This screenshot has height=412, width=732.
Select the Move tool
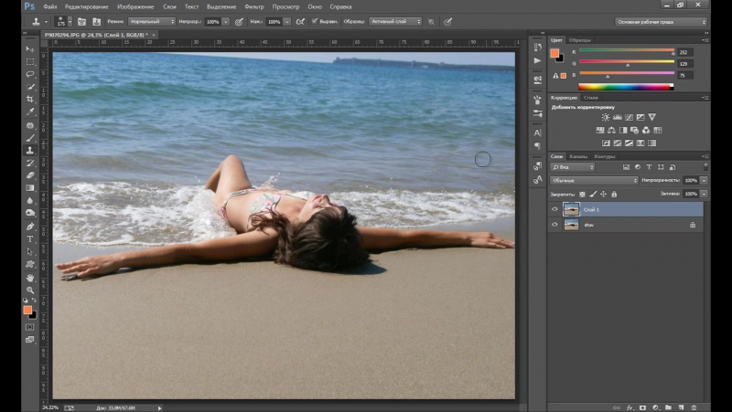click(30, 48)
